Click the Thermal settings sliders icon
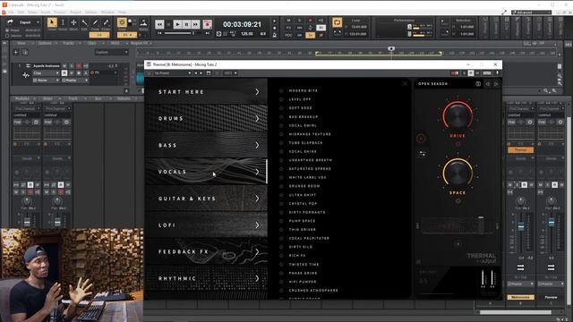573x322 pixels. 422,154
